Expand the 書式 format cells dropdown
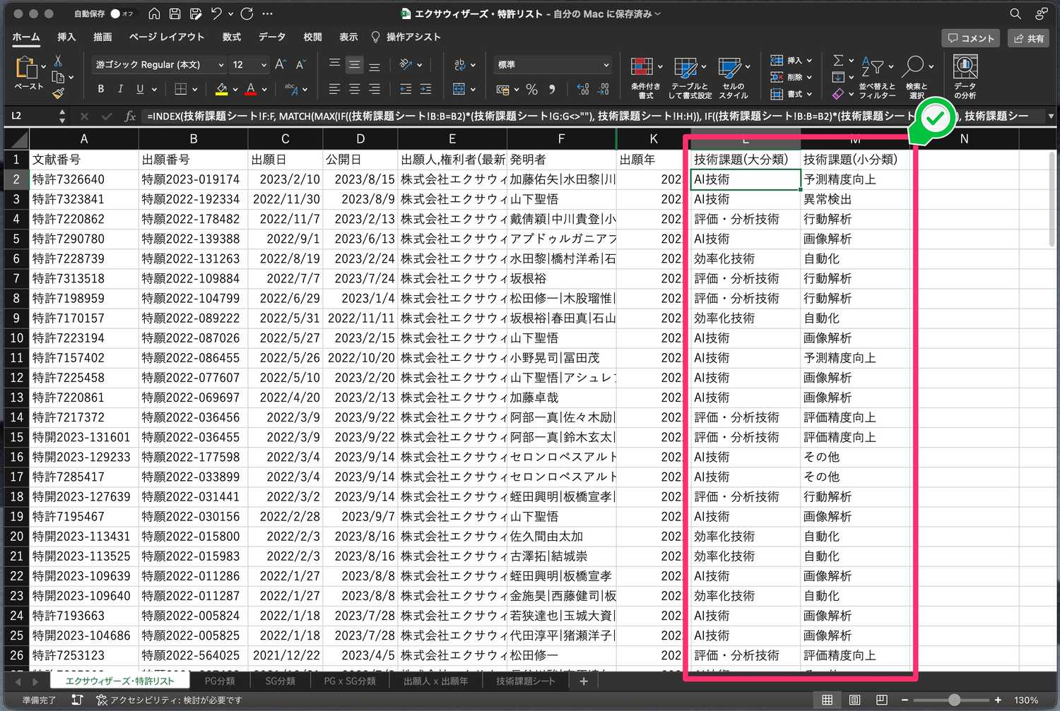The image size is (1060, 711). (810, 93)
